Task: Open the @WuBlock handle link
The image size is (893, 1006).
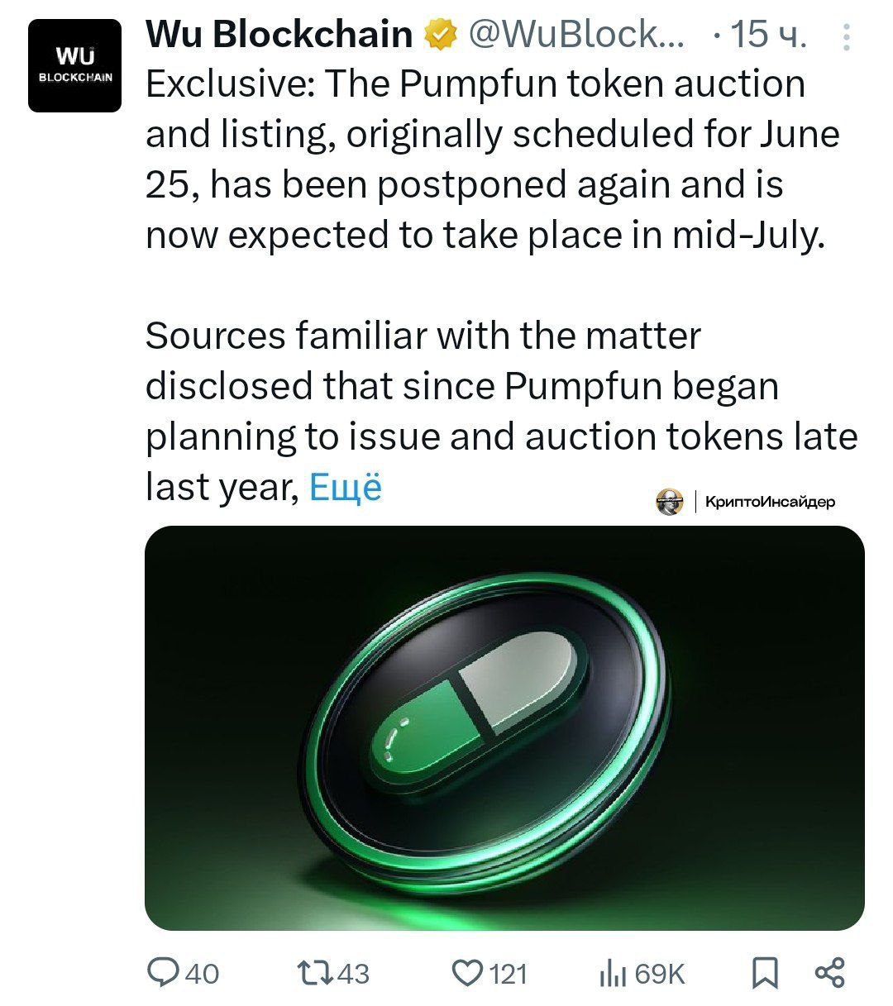Action: click(576, 34)
